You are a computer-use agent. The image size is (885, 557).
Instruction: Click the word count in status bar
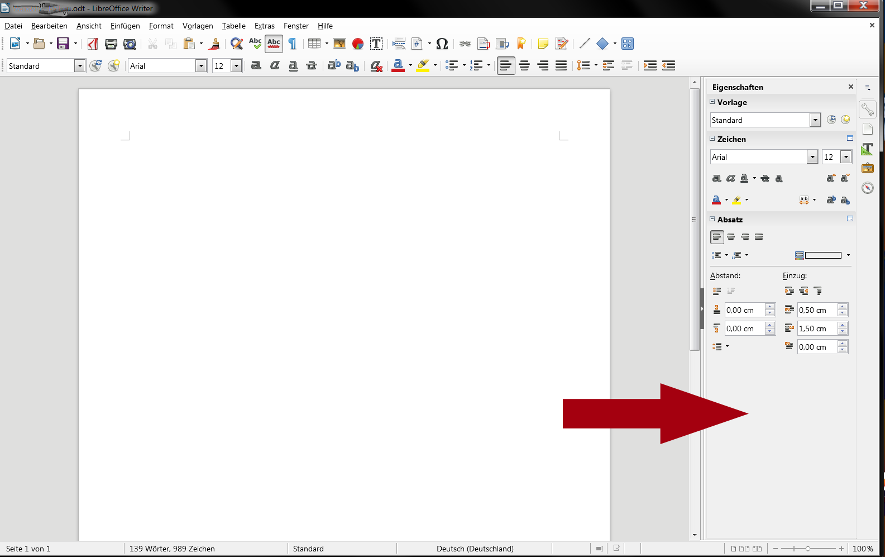click(172, 549)
